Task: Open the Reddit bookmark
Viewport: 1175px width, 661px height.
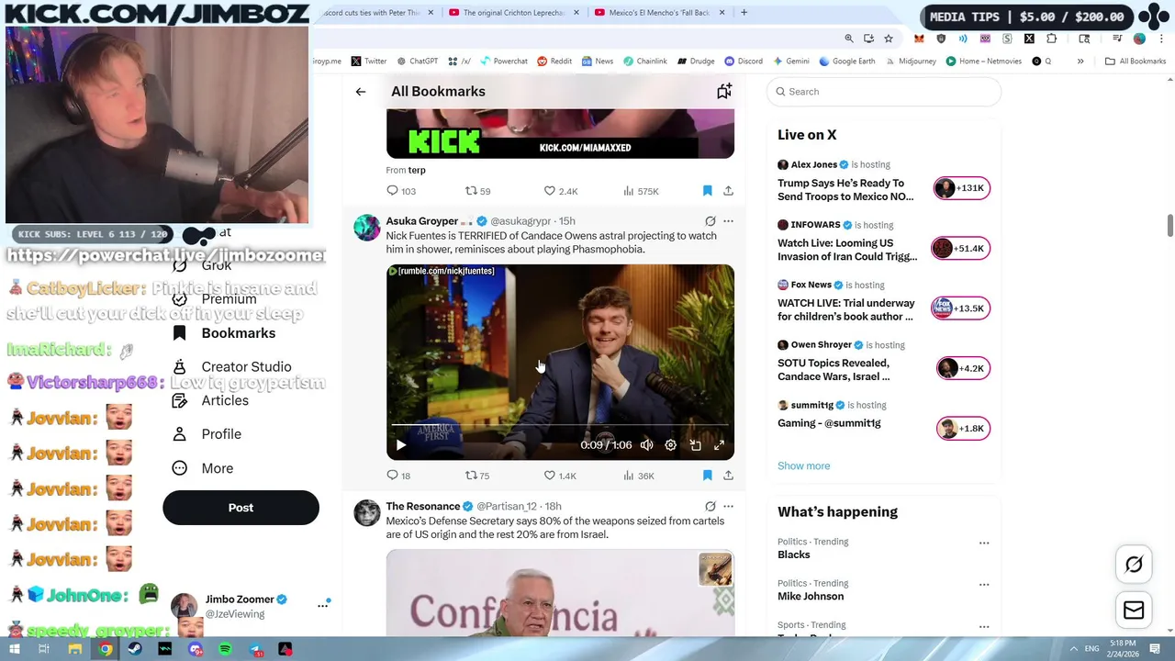Action: (x=554, y=62)
